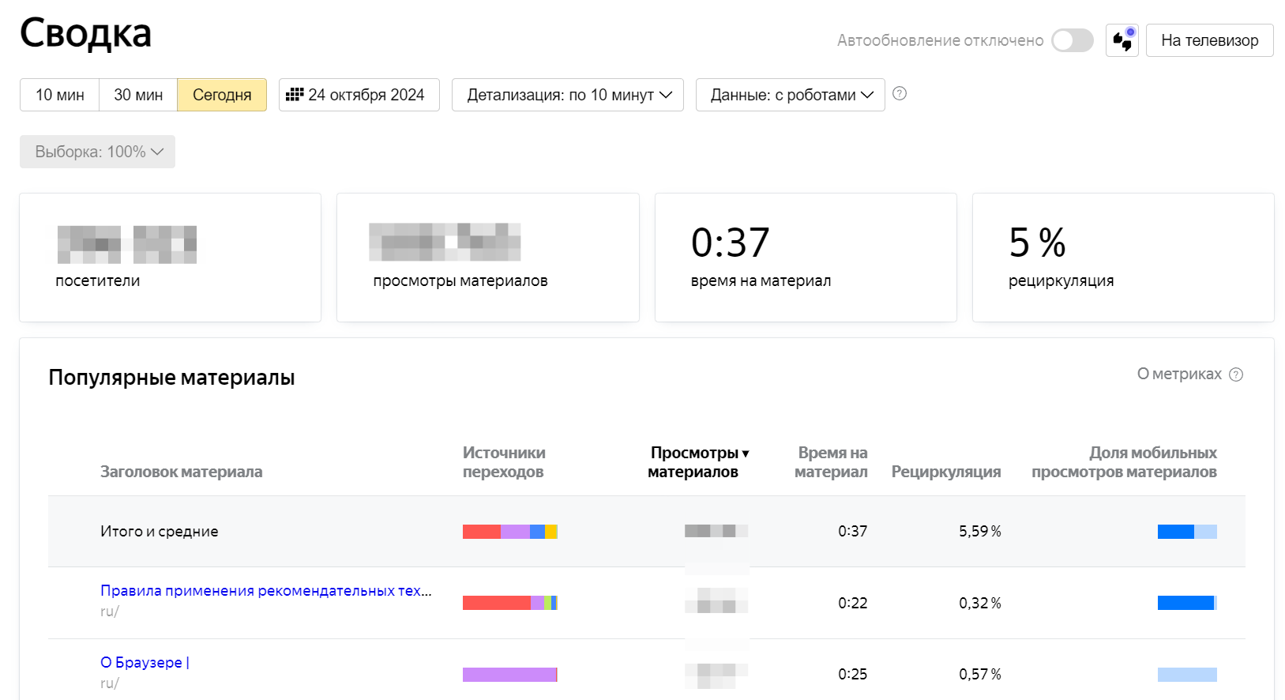
Task: Click the время на материал card
Action: tap(805, 258)
